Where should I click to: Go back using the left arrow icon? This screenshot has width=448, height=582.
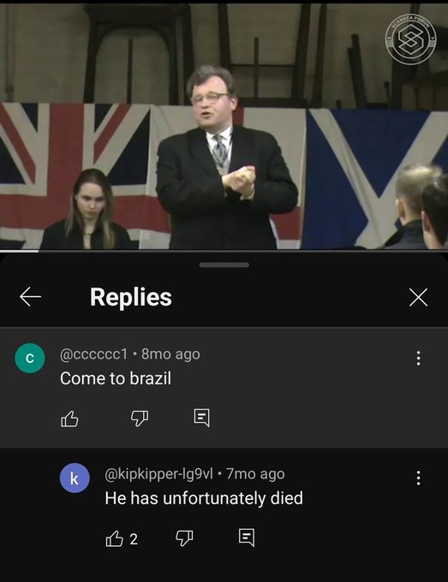30,297
